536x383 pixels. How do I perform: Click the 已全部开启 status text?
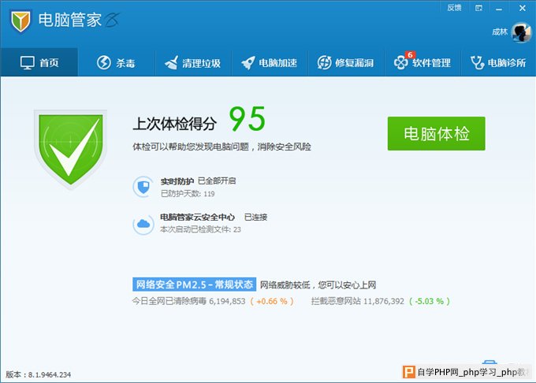(217, 180)
